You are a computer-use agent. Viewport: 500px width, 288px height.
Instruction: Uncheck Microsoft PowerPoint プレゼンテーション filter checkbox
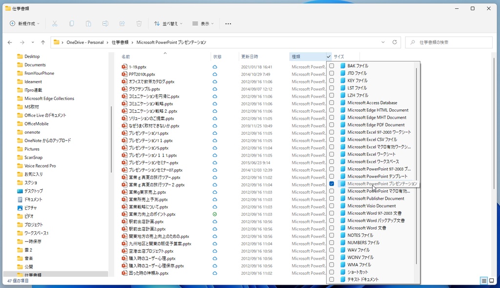pyautogui.click(x=332, y=184)
